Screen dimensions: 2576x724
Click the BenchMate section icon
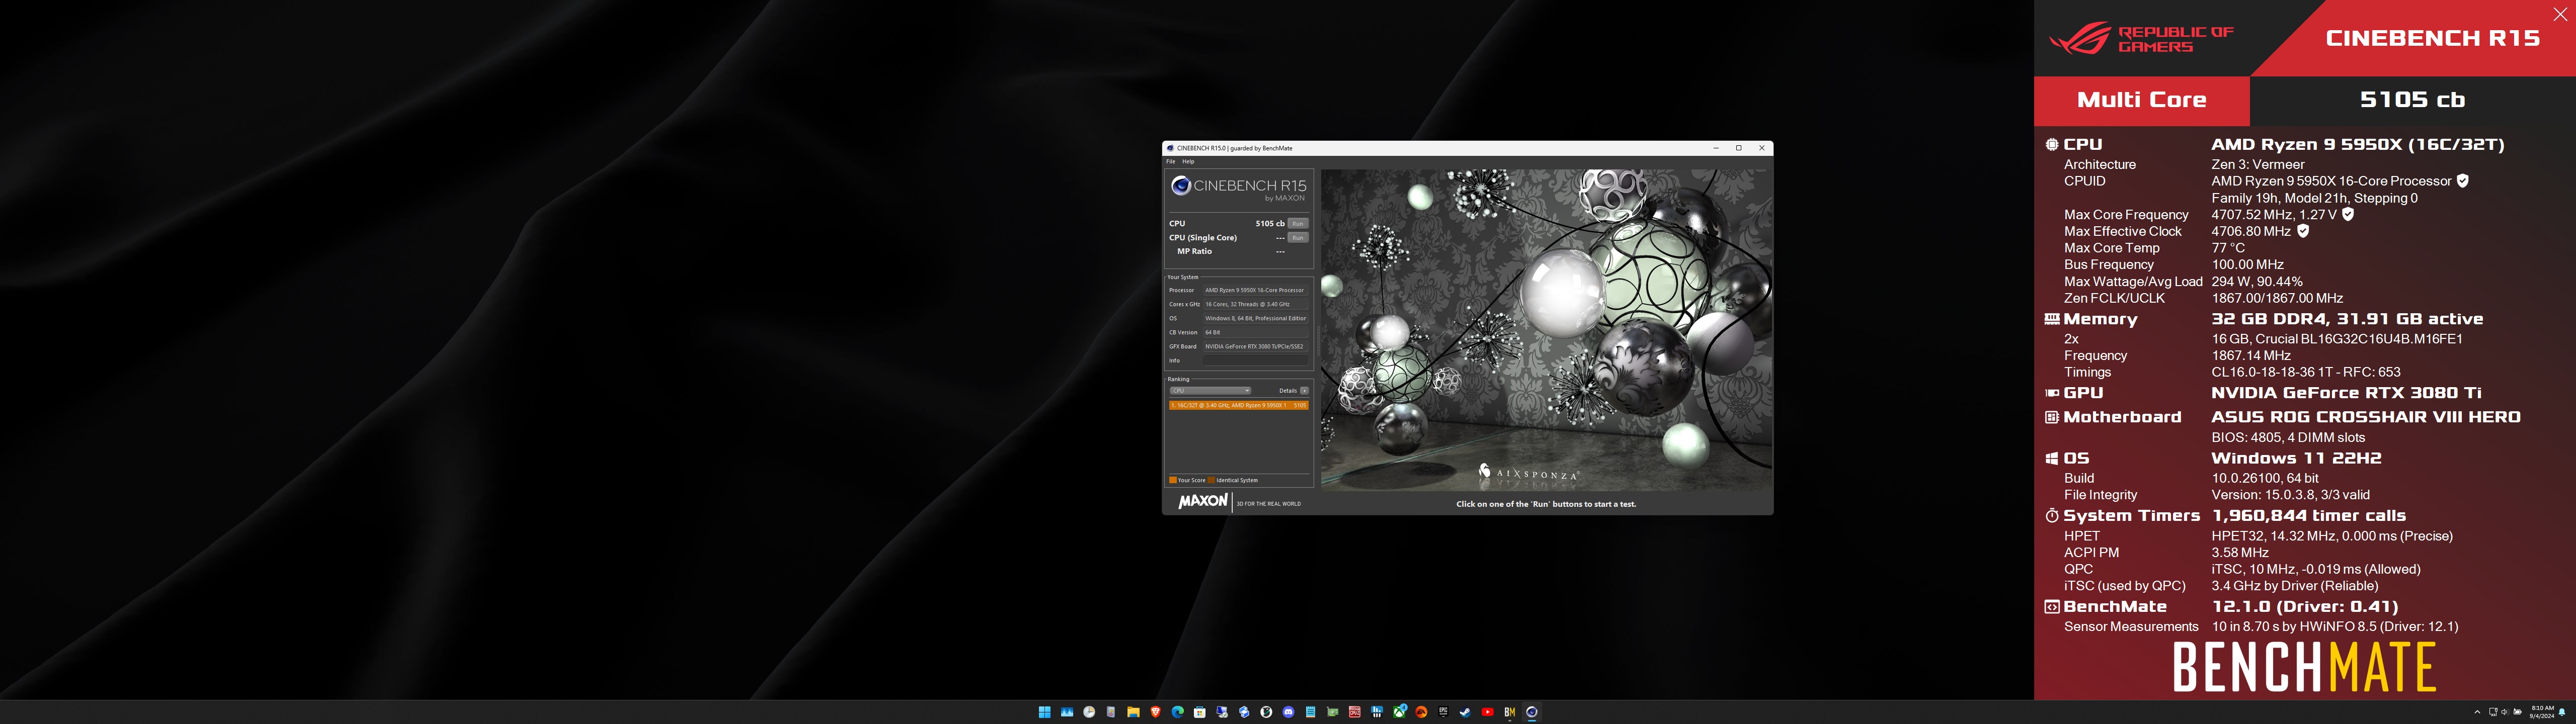pos(2051,607)
